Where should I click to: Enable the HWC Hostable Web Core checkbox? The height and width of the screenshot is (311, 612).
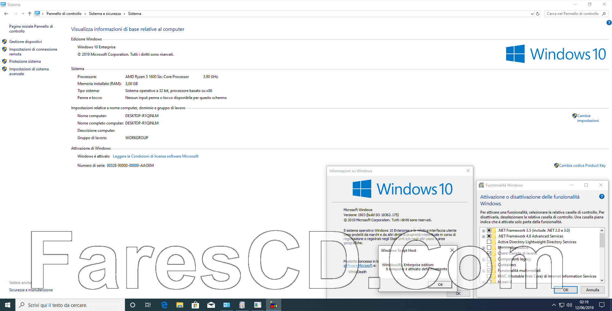click(489, 276)
